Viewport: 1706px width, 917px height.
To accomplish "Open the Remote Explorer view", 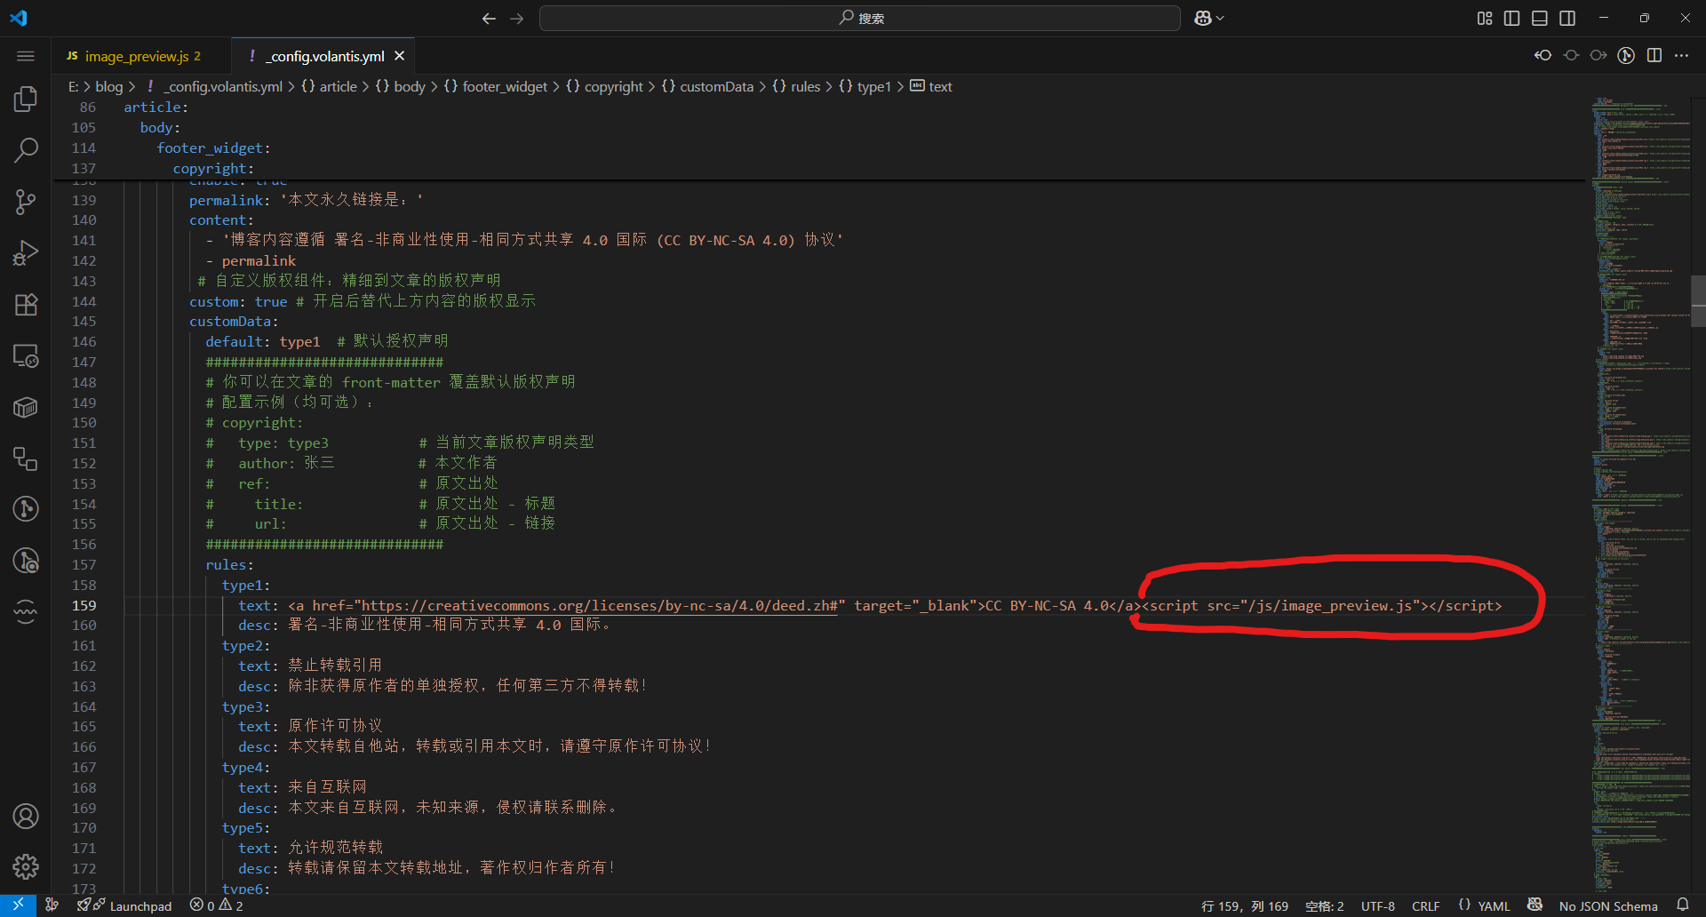I will 26,356.
